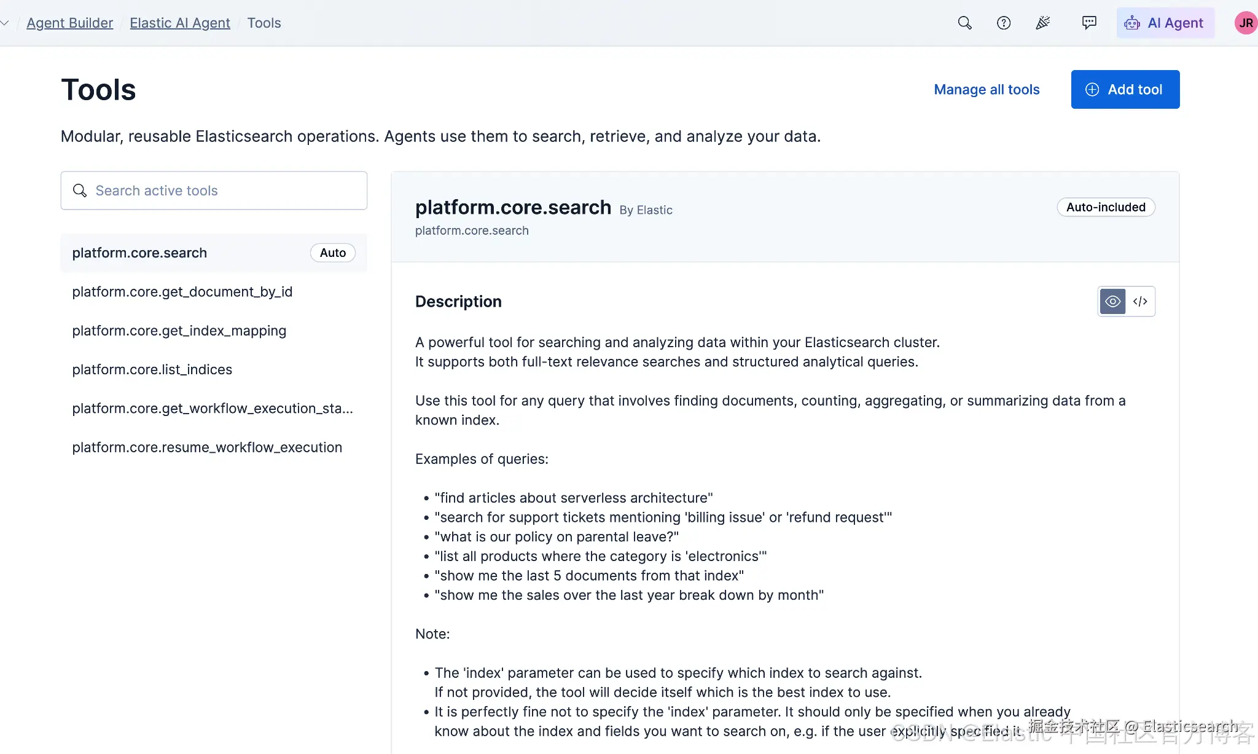
Task: Click Manage all tools link
Action: tap(986, 90)
